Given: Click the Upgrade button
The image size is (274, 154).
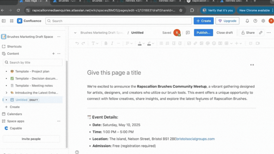Looking at the screenshot, I should (x=227, y=21).
